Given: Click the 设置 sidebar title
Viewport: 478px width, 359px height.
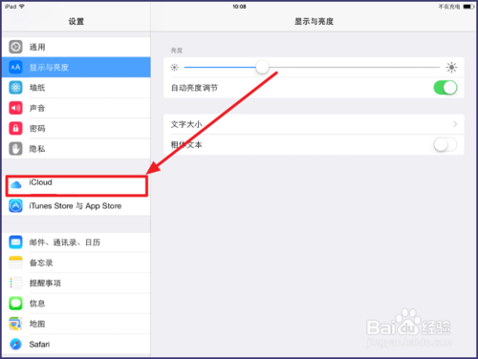Looking at the screenshot, I should click(76, 22).
